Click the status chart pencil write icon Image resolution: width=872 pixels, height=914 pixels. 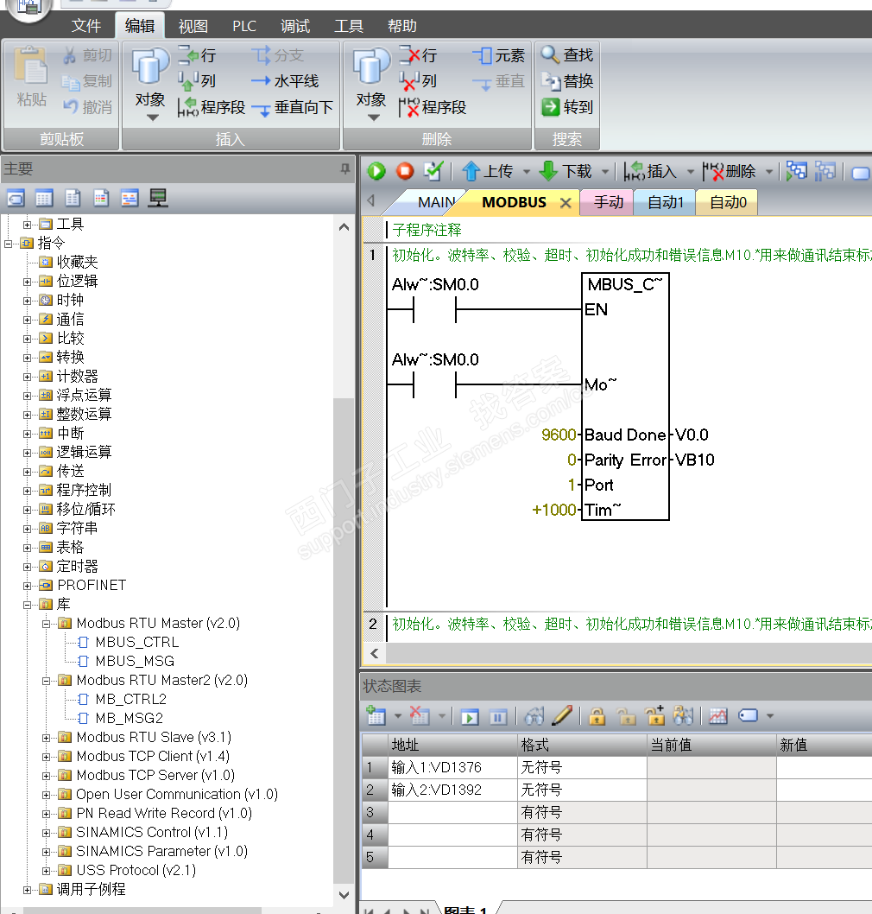pos(562,716)
